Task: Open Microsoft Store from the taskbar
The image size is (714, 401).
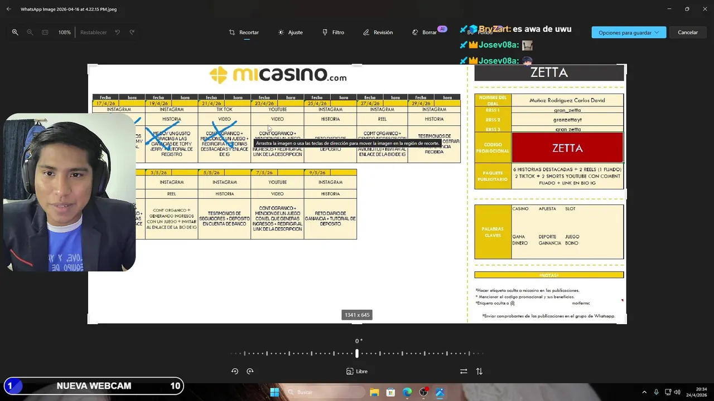Action: pos(390,392)
